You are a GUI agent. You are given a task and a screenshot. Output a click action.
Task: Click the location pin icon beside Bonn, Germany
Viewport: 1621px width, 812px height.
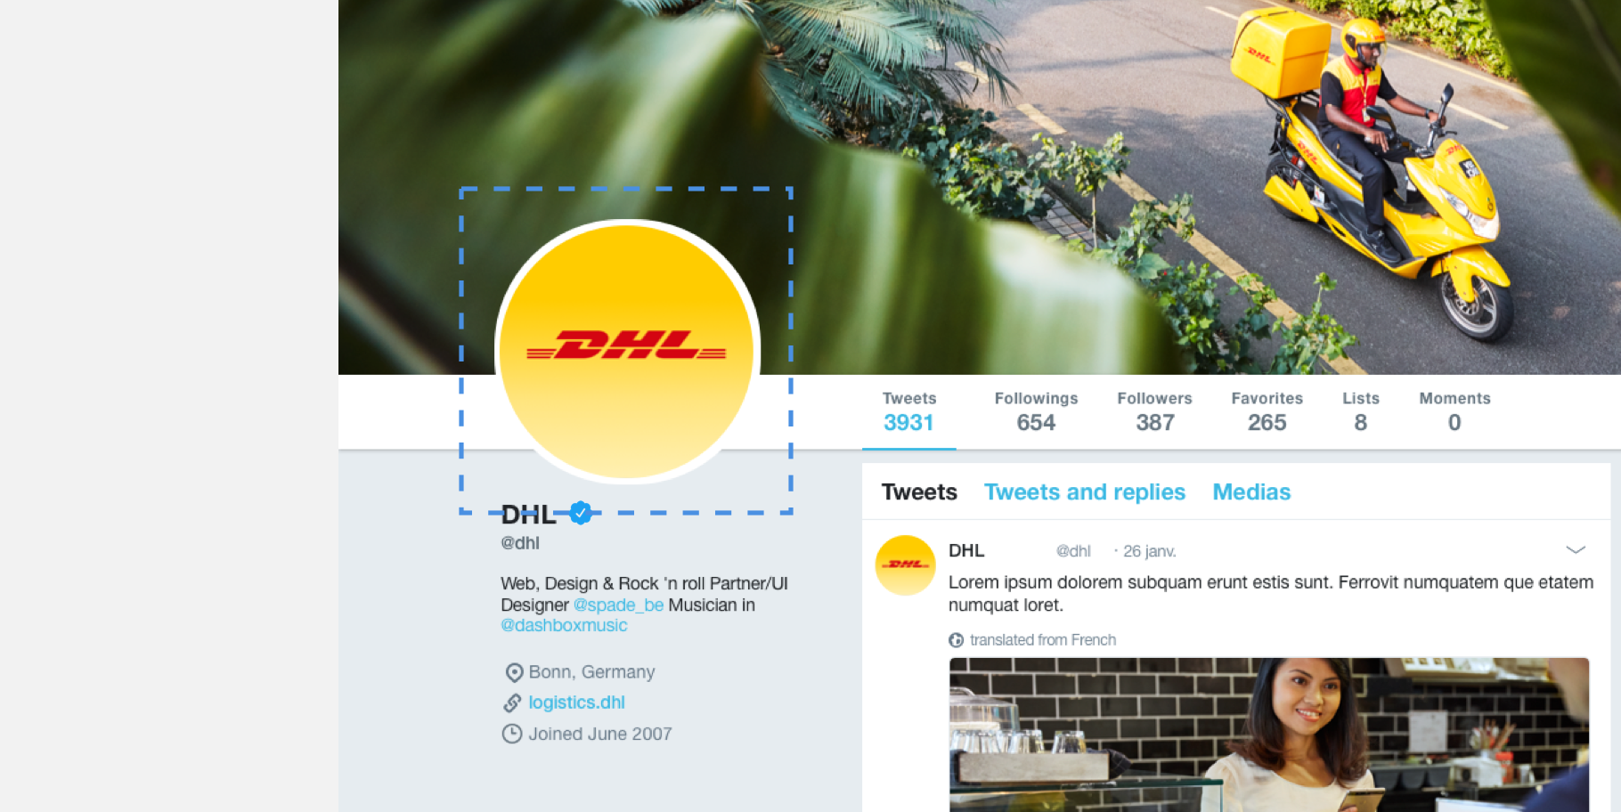(x=514, y=672)
